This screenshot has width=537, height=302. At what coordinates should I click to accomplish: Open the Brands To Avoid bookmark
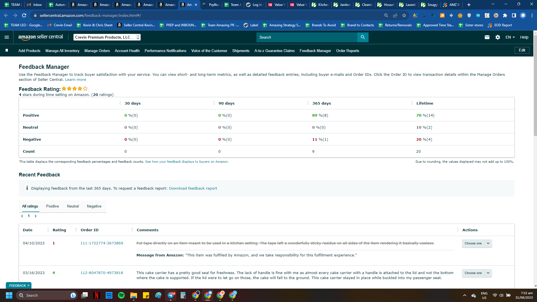pos(321,25)
